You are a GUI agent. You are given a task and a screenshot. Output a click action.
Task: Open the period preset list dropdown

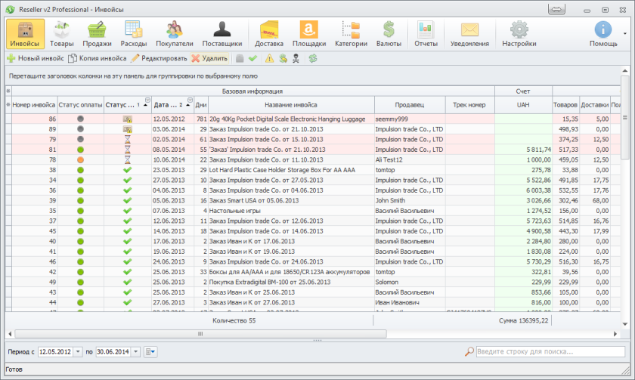(150, 352)
